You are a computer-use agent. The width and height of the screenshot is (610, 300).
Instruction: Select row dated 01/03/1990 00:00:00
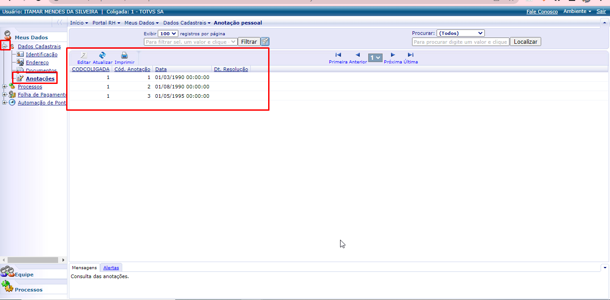coord(338,77)
